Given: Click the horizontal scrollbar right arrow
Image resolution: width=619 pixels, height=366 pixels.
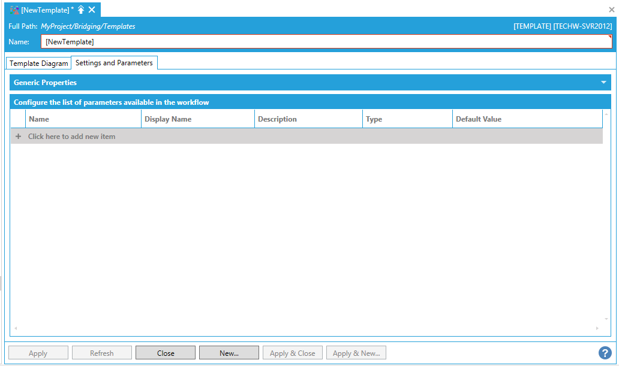Looking at the screenshot, I should pos(597,328).
